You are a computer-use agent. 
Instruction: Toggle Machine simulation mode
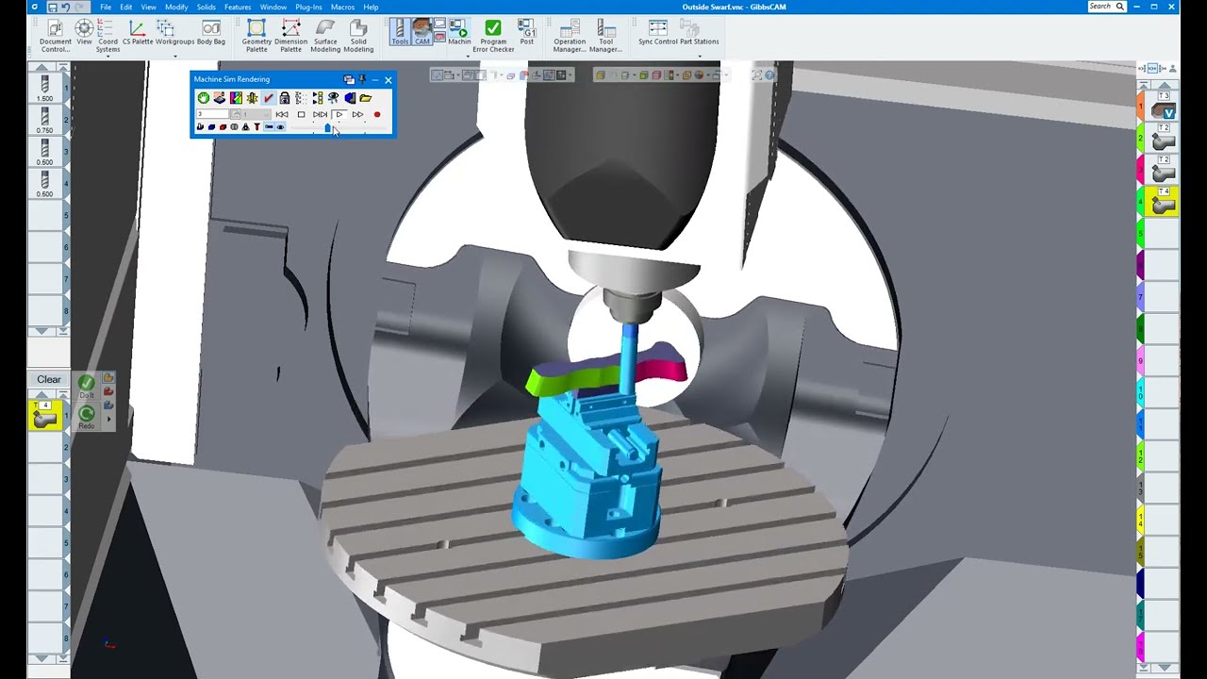point(459,32)
